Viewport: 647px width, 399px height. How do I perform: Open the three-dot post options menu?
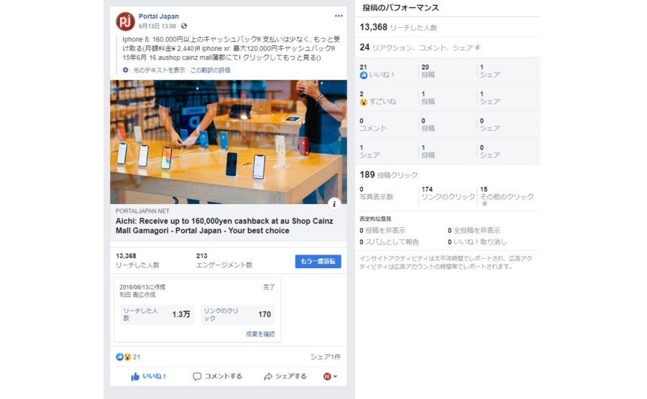click(x=339, y=16)
